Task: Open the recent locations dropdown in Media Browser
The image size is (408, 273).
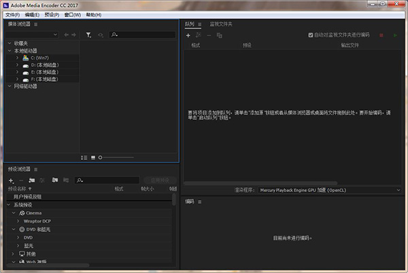Action: point(32,35)
